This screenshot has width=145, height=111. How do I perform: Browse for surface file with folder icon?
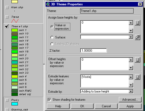pos(138,37)
